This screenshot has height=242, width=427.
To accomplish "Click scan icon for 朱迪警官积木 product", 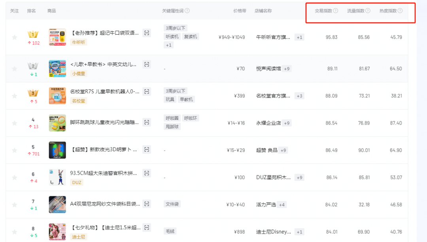I will coord(147,173).
